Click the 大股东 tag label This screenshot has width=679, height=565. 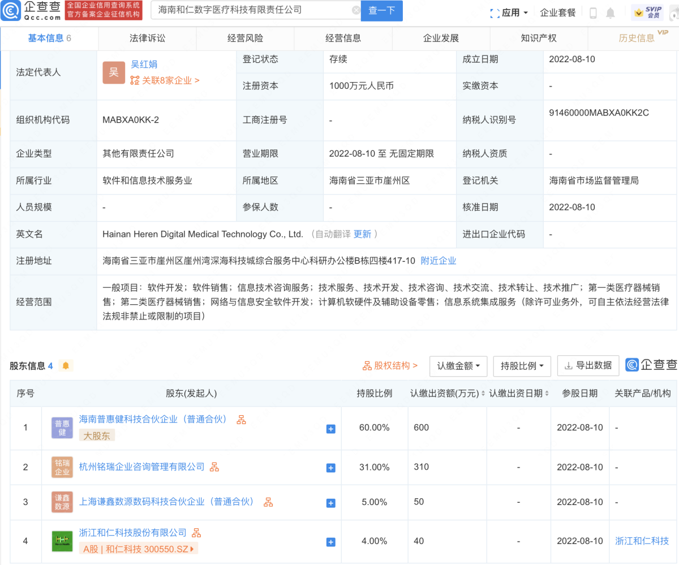point(97,435)
